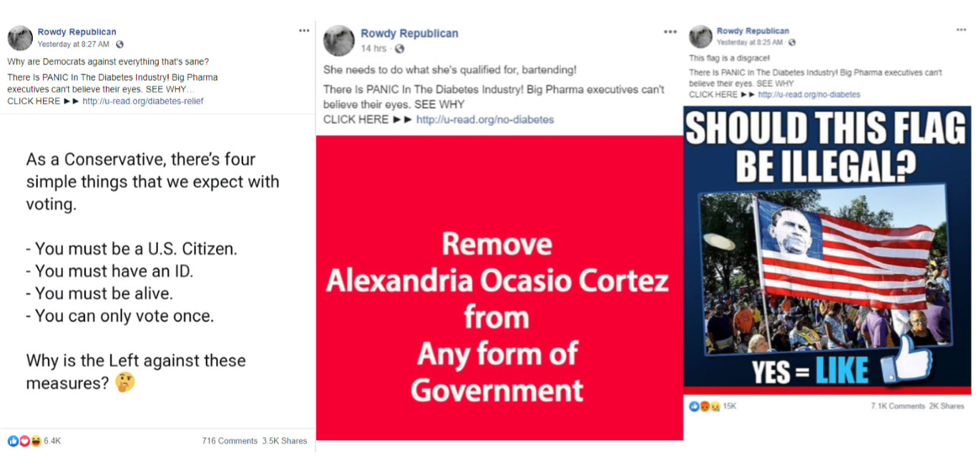Open the middle post's three-dot options menu
The height and width of the screenshot is (465, 978).
670,32
